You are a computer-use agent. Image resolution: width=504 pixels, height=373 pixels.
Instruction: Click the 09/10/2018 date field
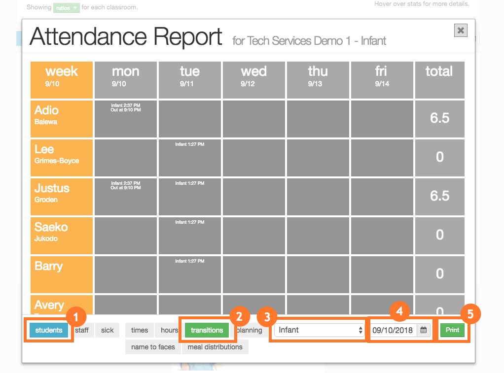(394, 330)
